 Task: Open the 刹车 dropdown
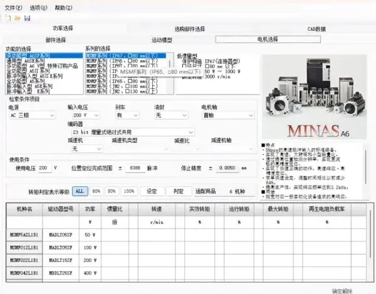tap(127, 115)
